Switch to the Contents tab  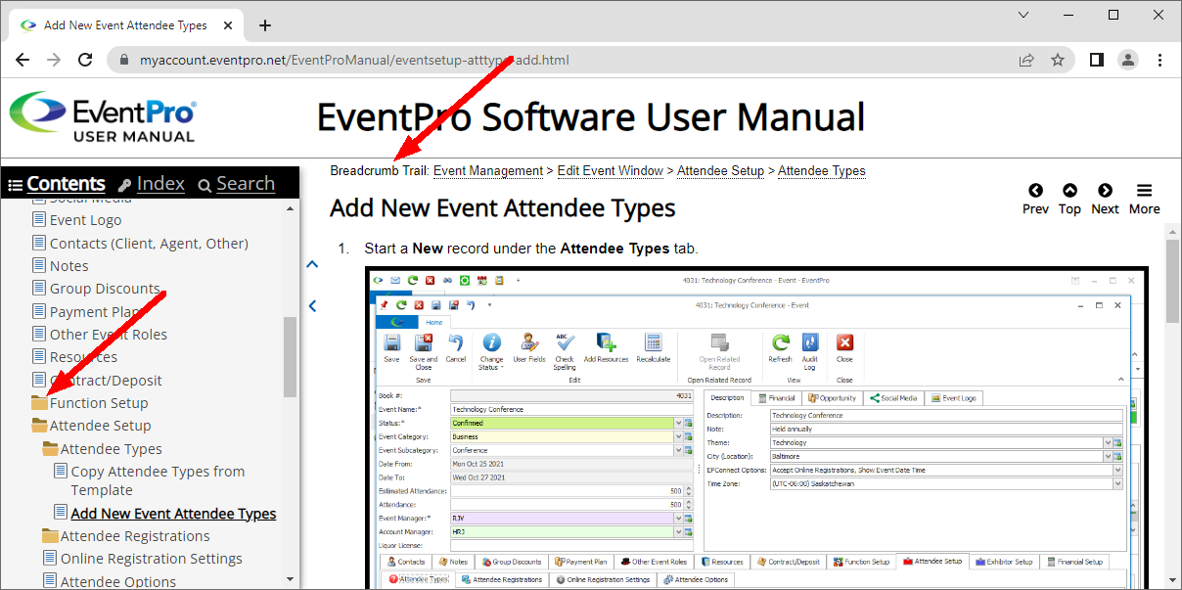click(x=57, y=183)
